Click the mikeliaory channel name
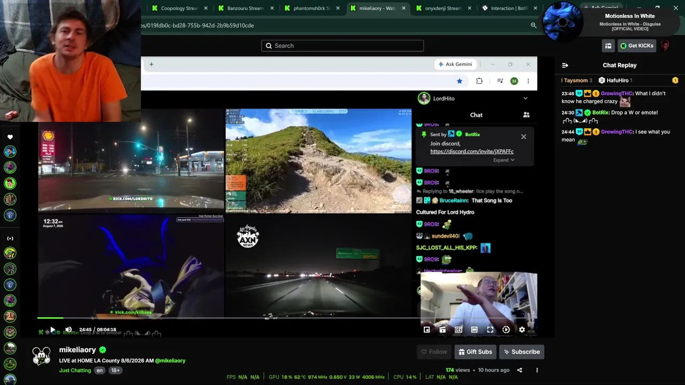This screenshot has height=385, width=685. pyautogui.click(x=78, y=350)
